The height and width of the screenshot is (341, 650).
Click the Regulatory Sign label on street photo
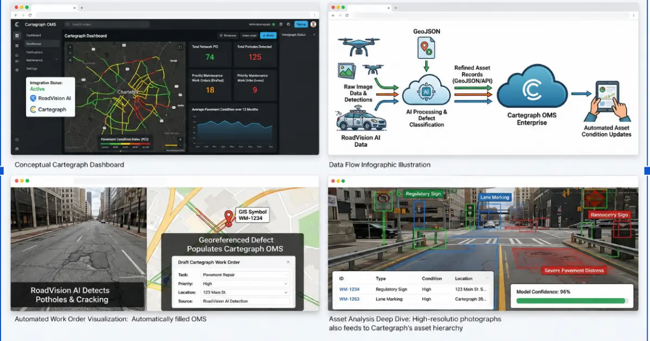422,194
